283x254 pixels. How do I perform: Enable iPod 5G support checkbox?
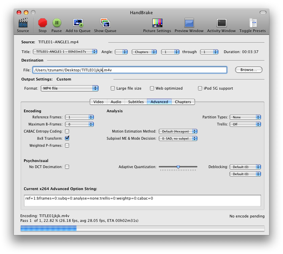(200, 88)
